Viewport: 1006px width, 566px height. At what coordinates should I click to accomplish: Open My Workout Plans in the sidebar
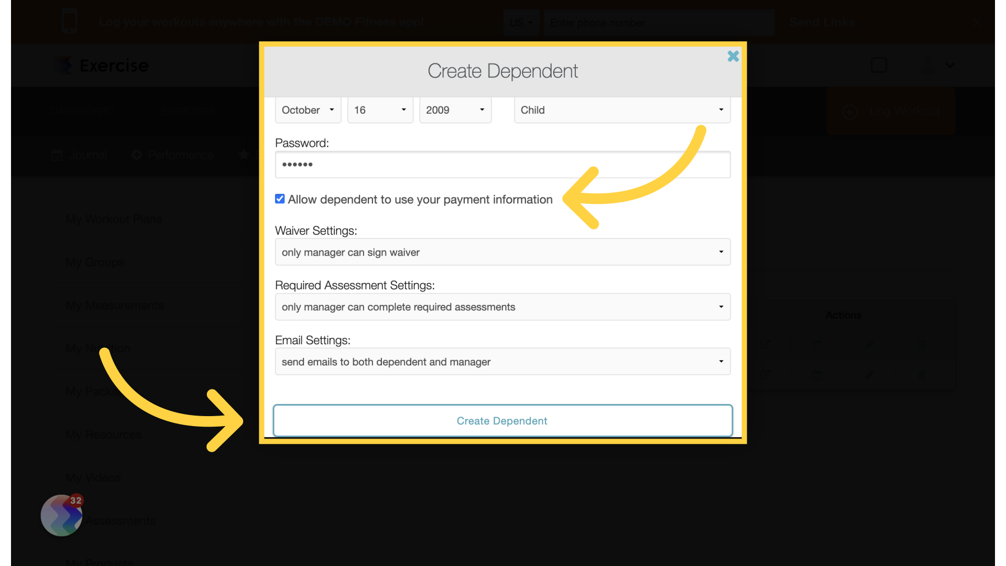pos(114,220)
